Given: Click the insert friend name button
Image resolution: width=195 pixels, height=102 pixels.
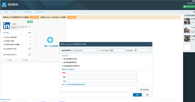Looking at the screenshot, I should [144, 90].
